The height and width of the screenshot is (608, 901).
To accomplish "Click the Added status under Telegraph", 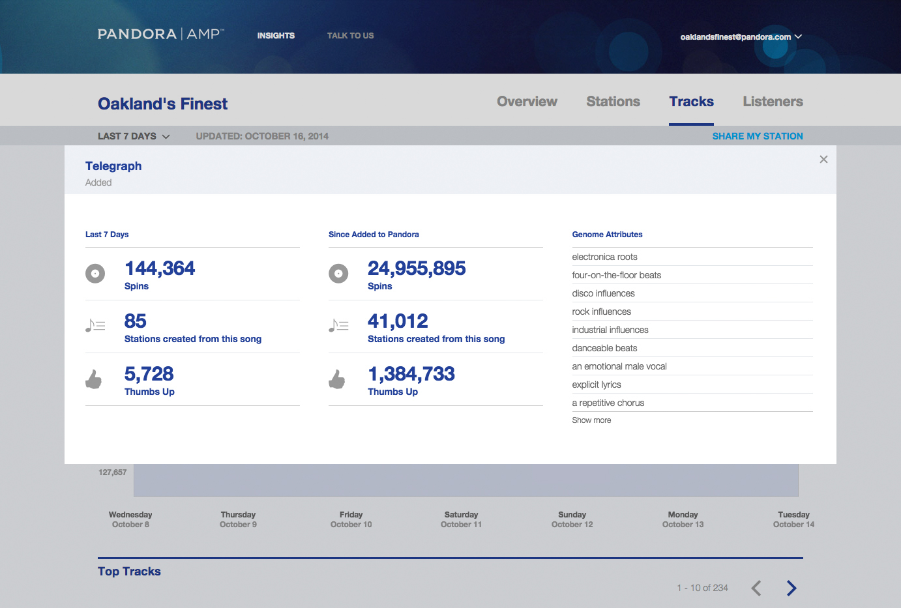I will (x=98, y=182).
